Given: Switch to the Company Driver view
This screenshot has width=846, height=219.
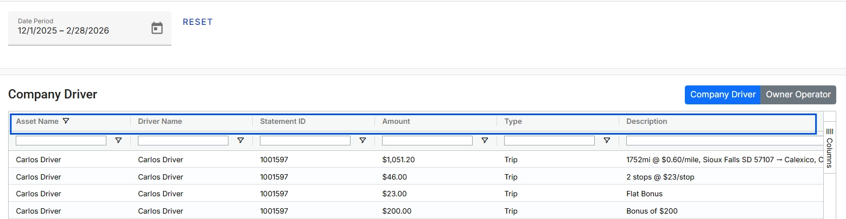Looking at the screenshot, I should coord(723,95).
